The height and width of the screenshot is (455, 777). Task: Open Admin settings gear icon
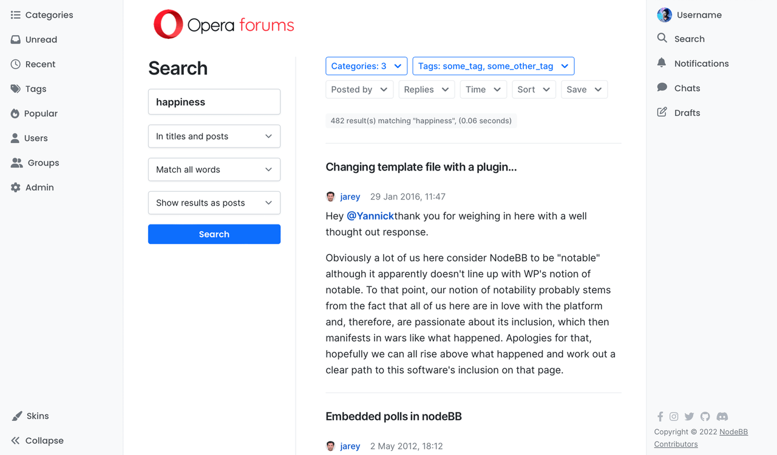(16, 187)
